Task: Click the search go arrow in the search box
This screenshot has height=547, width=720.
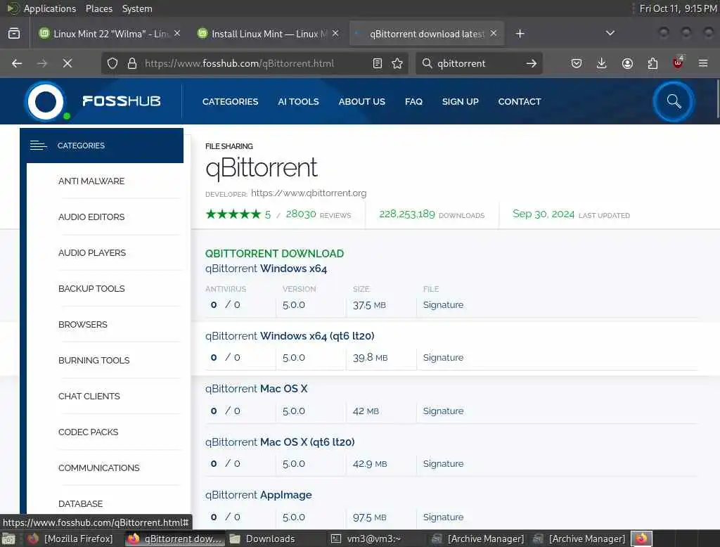Action: click(x=532, y=63)
